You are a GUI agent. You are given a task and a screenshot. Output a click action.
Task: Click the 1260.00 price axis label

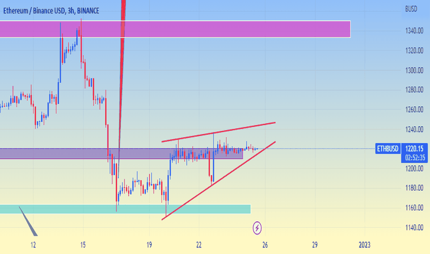click(x=414, y=109)
